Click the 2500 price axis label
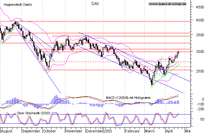Viewport: 205px width, 133px height. coord(200,71)
